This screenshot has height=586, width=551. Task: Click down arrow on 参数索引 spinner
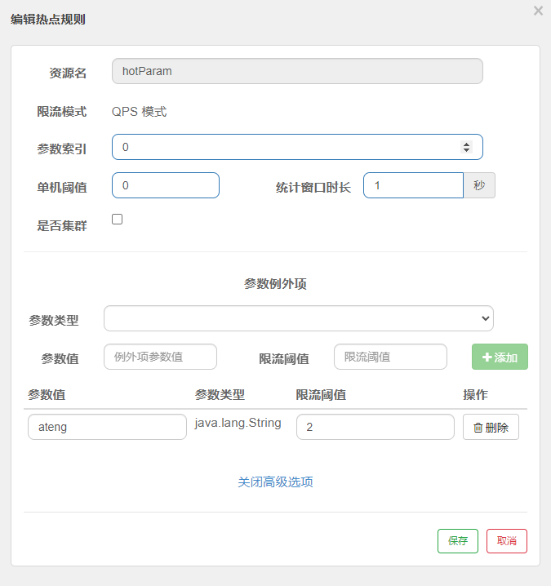(466, 150)
